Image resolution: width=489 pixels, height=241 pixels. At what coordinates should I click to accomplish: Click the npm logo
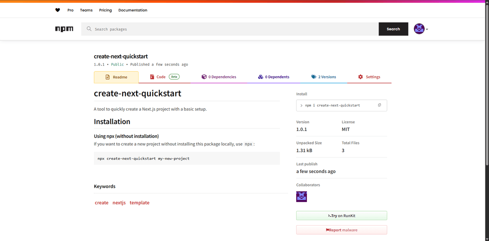[64, 29]
